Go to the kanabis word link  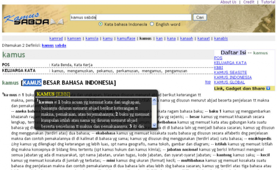pos(221,38)
